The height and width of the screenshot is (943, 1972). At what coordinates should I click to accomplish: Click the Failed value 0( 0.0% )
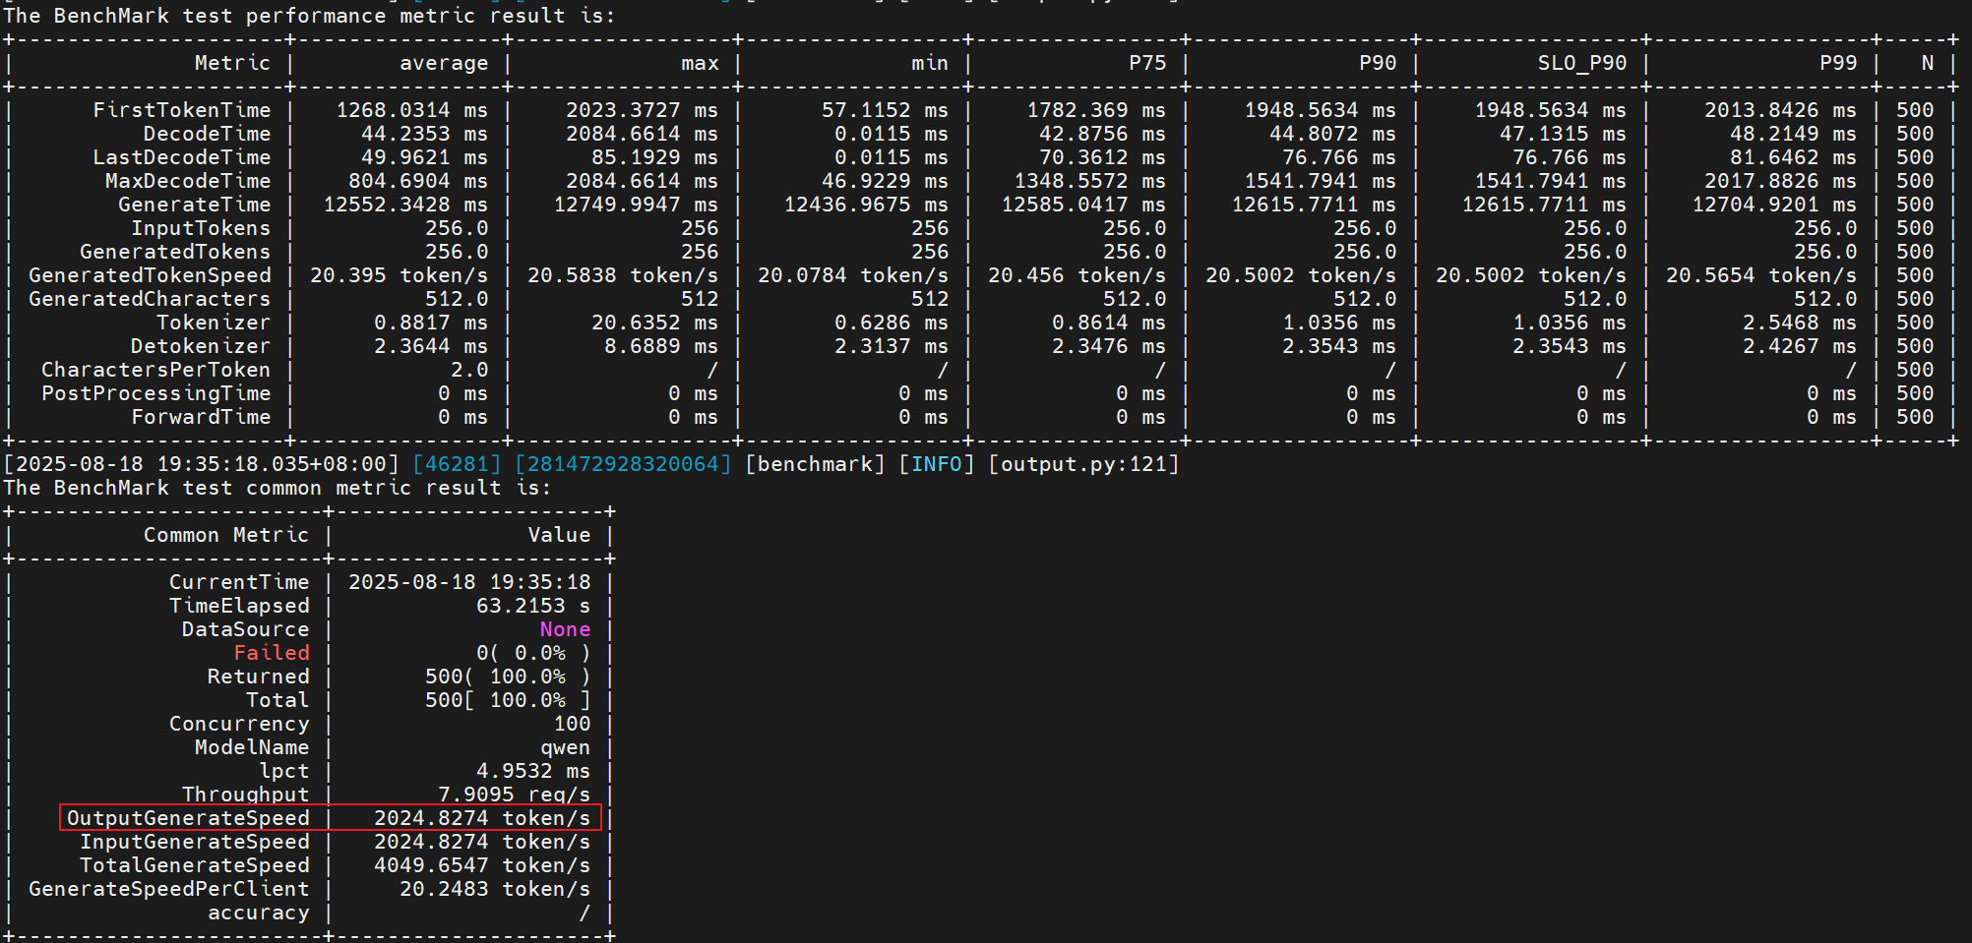click(x=533, y=653)
